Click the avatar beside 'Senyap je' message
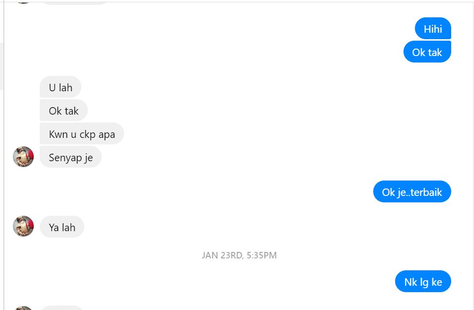This screenshot has width=474, height=310. (x=23, y=157)
